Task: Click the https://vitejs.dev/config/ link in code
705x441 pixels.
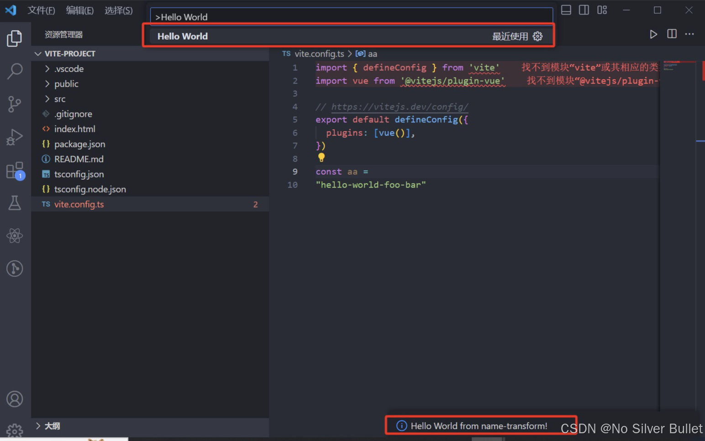Action: tap(400, 107)
